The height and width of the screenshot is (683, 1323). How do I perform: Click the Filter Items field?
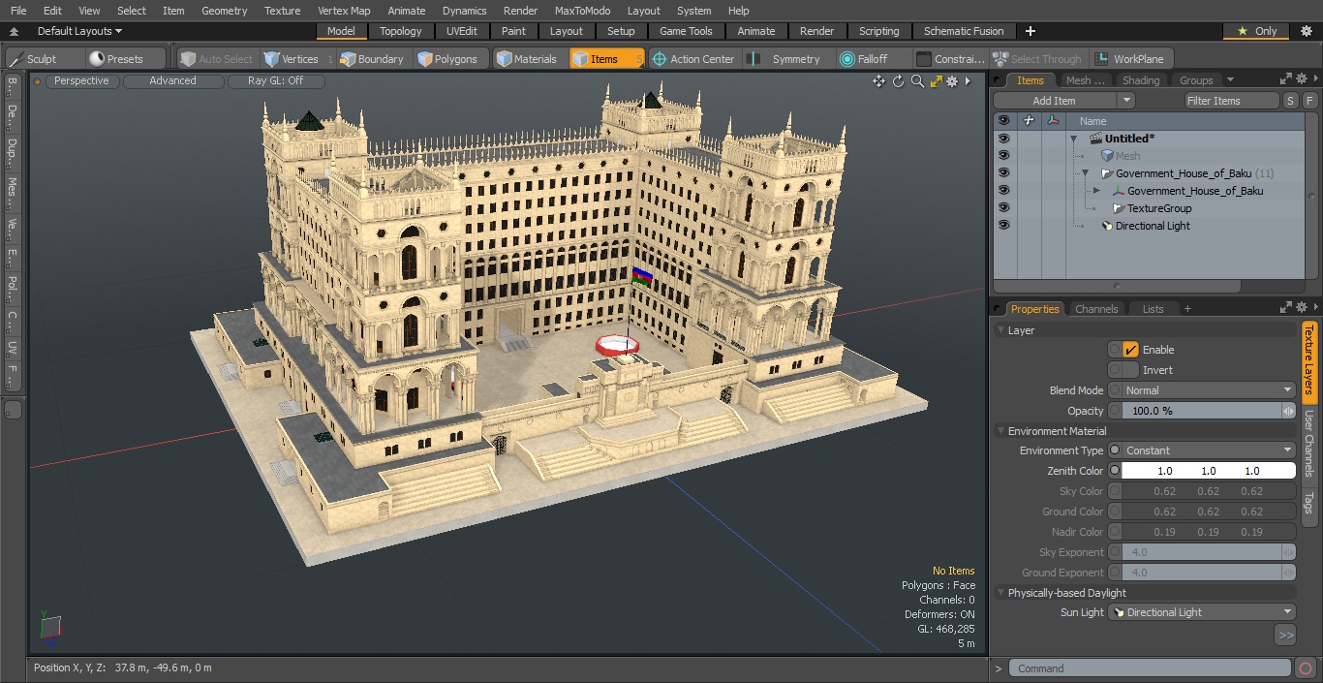1232,101
